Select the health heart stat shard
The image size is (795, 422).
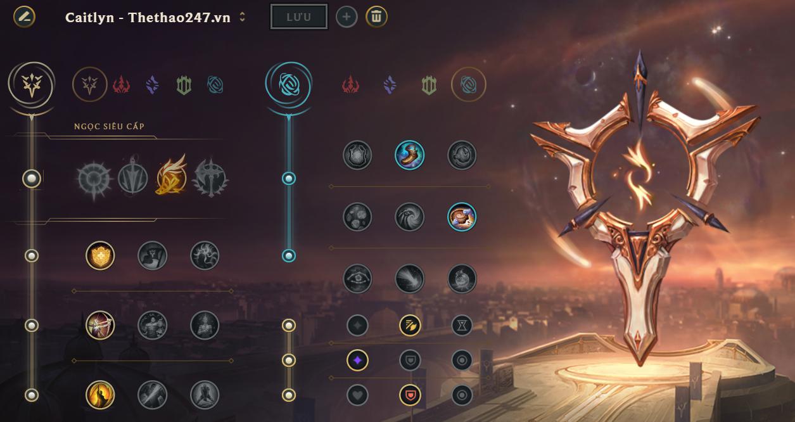click(x=357, y=395)
